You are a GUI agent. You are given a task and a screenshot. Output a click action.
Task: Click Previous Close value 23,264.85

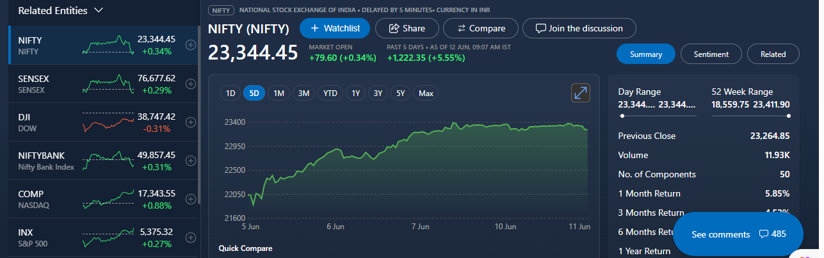(770, 136)
